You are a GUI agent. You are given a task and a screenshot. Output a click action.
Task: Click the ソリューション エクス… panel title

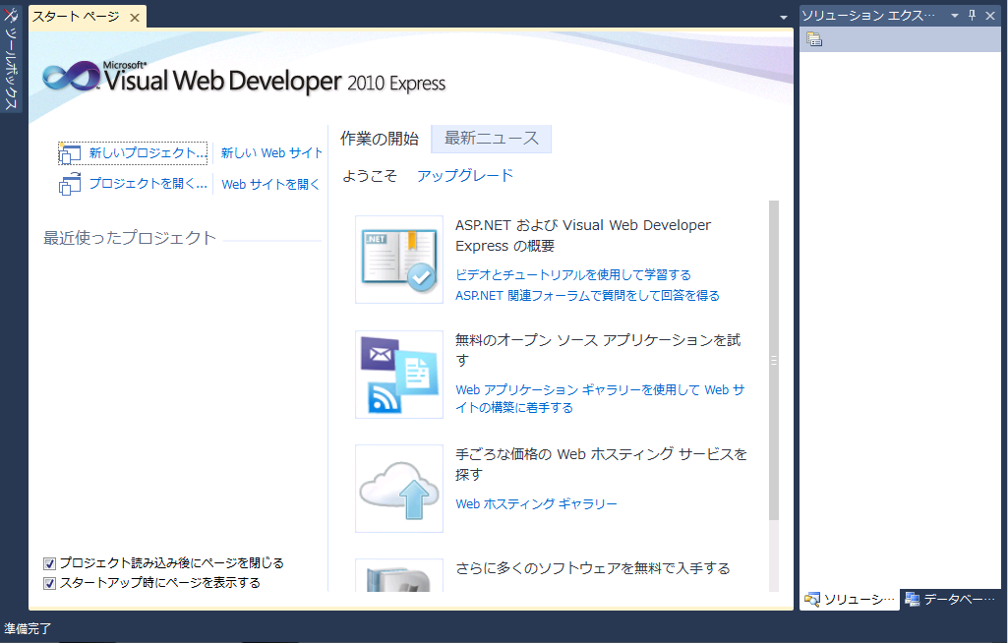tap(867, 16)
